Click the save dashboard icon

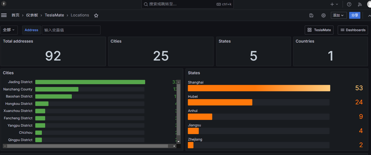[311, 15]
